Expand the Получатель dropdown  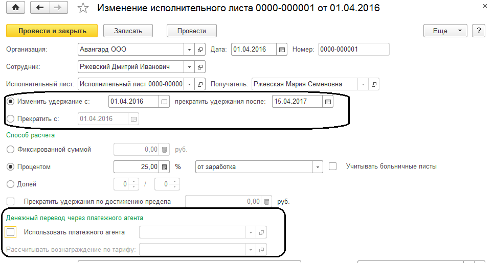[363, 84]
